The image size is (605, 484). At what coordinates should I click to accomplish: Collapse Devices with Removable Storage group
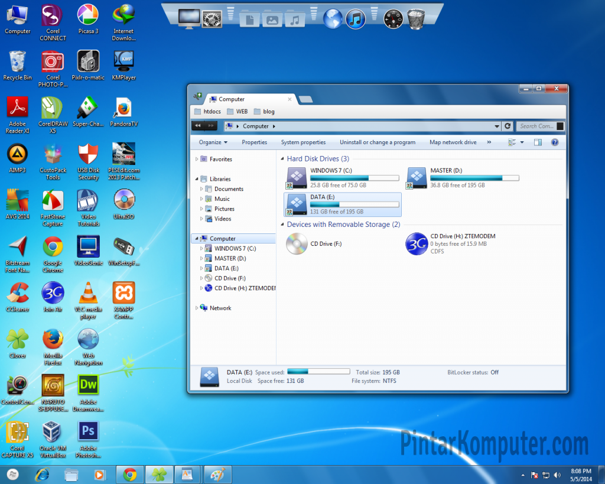282,224
